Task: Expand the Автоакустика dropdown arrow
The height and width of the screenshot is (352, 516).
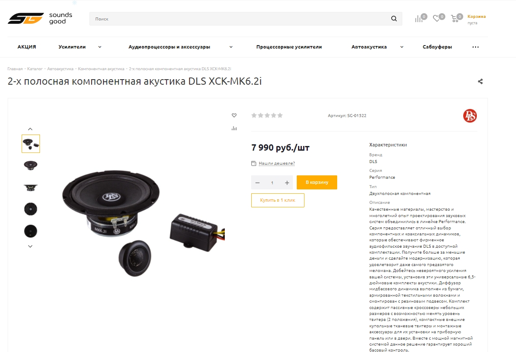Action: coord(401,47)
